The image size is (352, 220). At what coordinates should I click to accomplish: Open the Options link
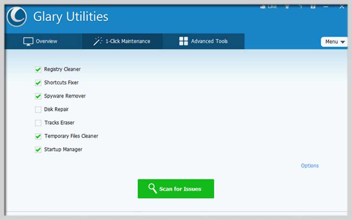click(x=310, y=166)
